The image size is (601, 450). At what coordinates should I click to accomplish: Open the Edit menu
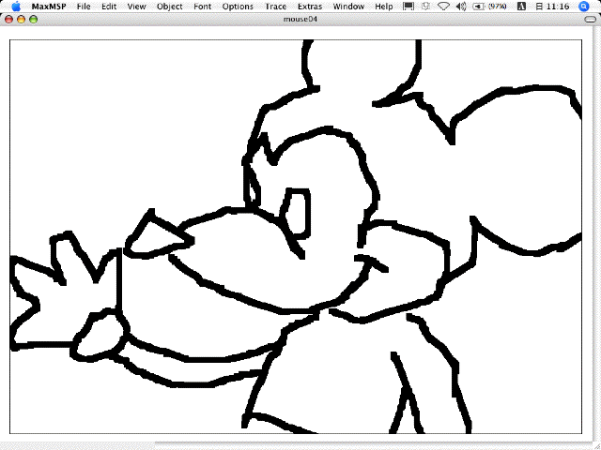tap(109, 7)
